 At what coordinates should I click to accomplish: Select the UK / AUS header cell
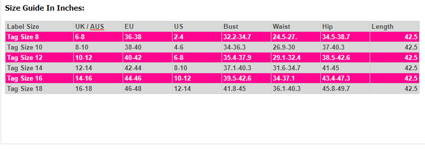(98, 27)
